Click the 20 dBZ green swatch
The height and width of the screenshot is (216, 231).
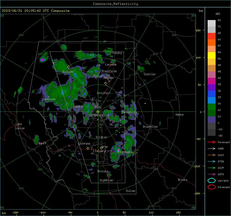tap(211, 107)
